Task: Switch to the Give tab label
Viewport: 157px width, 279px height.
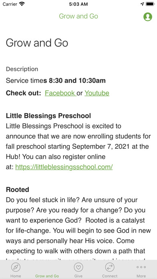Action: click(x=78, y=276)
